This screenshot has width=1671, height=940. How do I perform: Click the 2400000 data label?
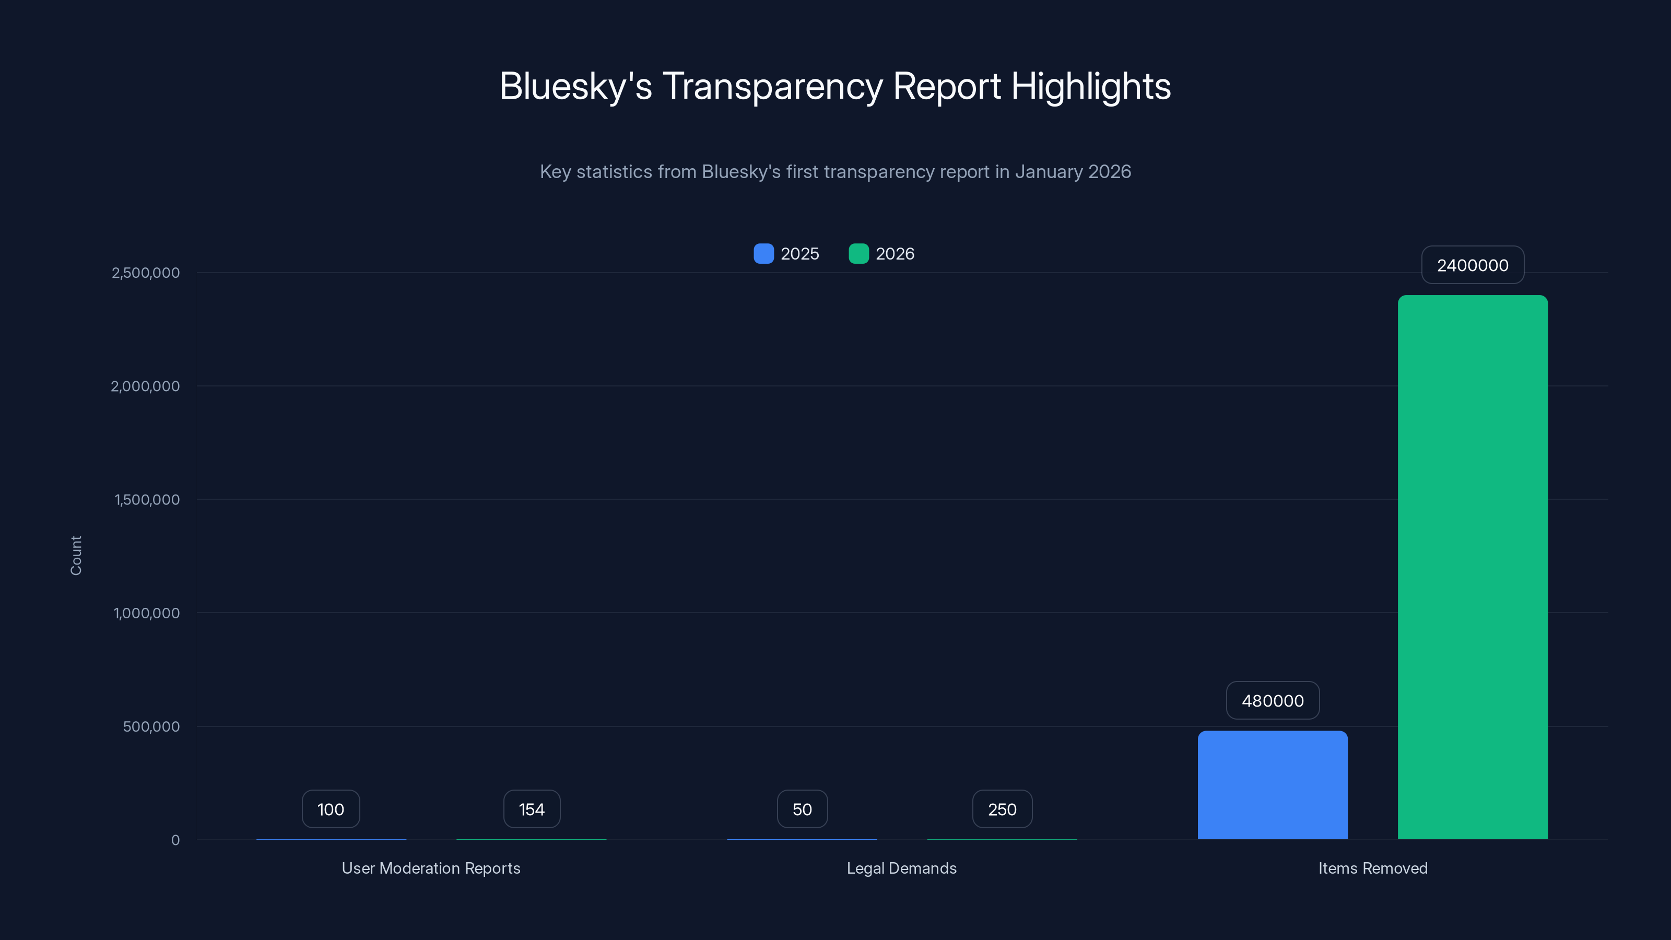coord(1473,265)
